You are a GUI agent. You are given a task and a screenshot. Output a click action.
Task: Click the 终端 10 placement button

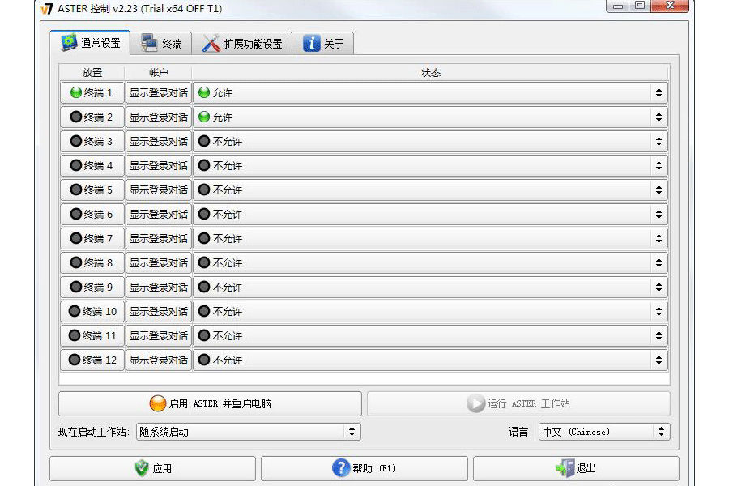[92, 311]
